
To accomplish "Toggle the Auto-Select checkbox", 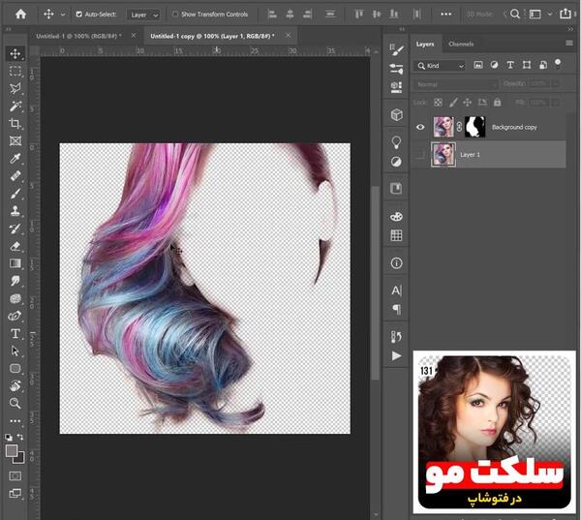I will pyautogui.click(x=79, y=15).
